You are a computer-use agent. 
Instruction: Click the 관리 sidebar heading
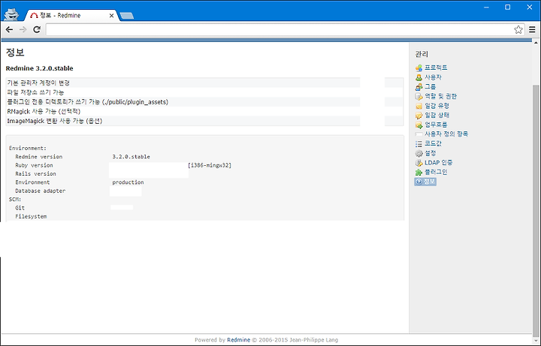click(x=422, y=54)
